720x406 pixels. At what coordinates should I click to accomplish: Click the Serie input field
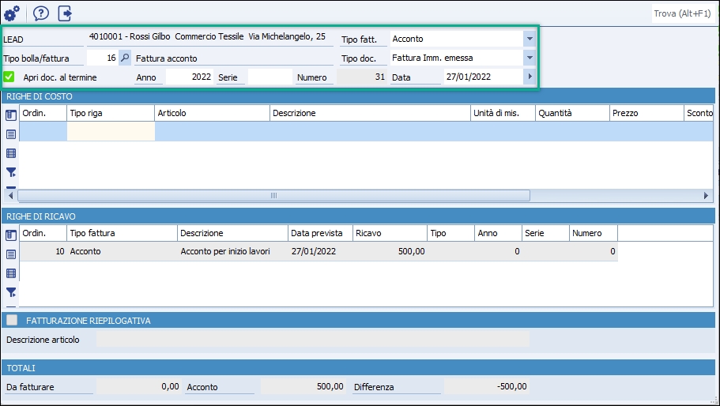click(x=270, y=77)
